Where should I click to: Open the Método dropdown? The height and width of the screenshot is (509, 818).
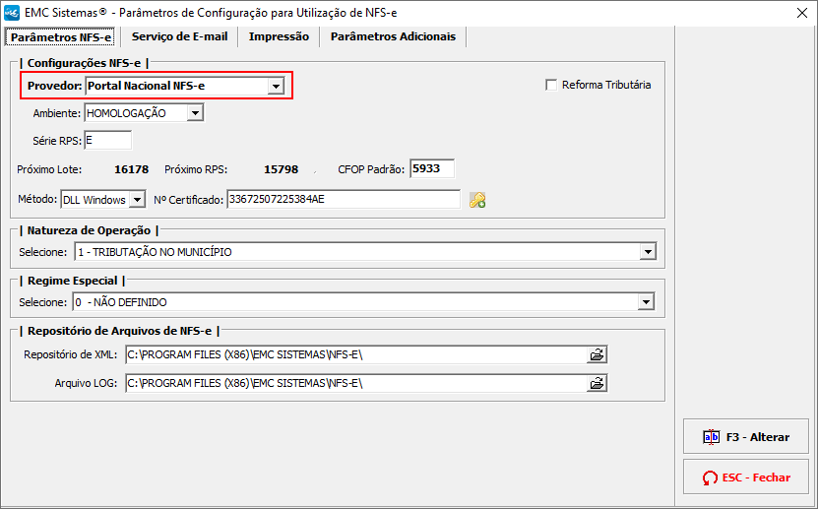coord(137,200)
